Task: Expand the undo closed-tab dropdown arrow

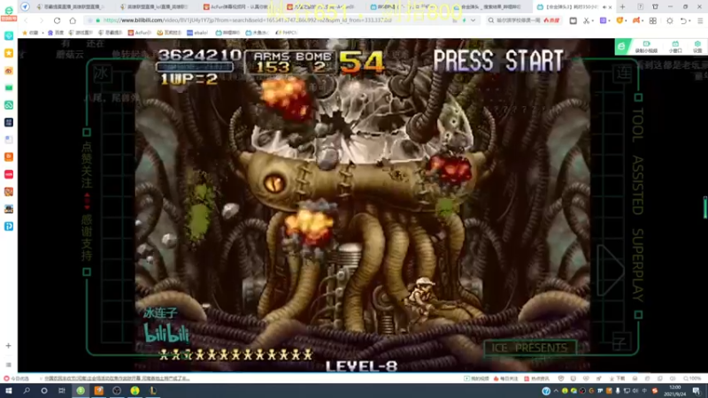Action: (689, 20)
